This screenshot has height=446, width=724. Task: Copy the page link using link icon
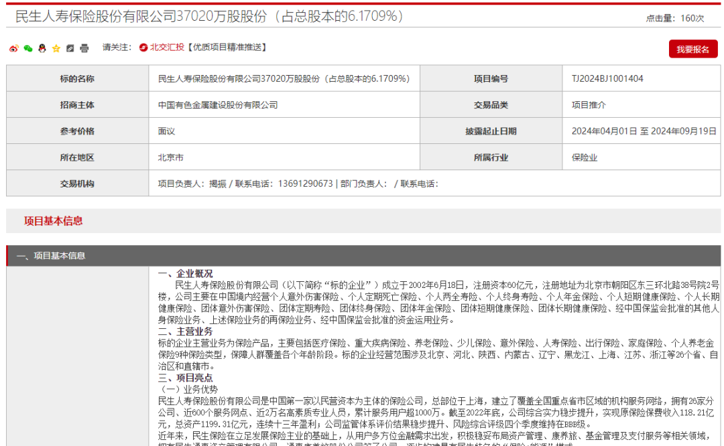tap(70, 48)
